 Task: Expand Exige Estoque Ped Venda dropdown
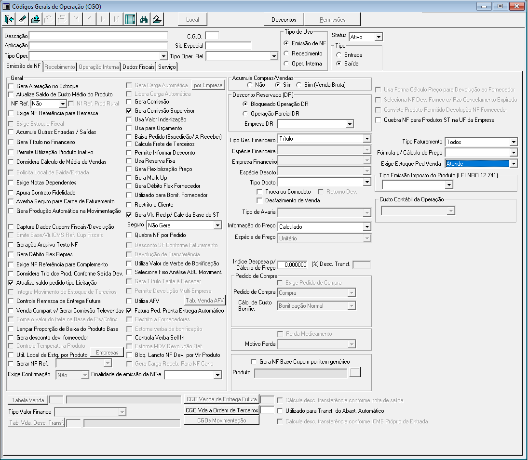514,164
